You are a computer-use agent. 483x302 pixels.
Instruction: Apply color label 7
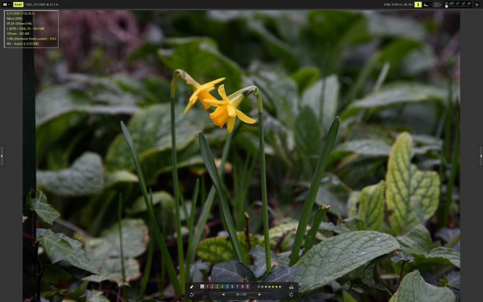(x=238, y=287)
